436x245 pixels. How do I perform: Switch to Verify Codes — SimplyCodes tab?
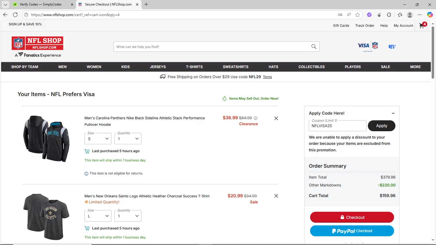tap(40, 4)
